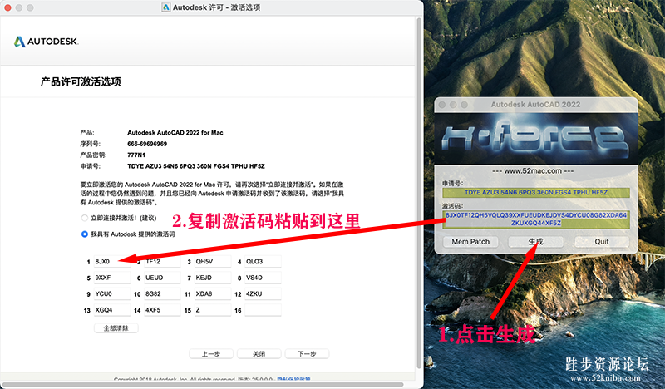
Task: Click activation code field 13 containing XGQ4
Action: click(x=112, y=310)
